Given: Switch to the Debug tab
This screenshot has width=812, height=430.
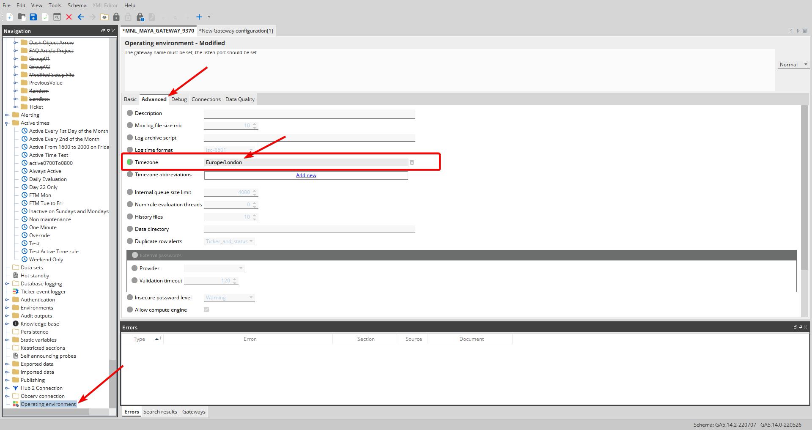Looking at the screenshot, I should tap(179, 99).
